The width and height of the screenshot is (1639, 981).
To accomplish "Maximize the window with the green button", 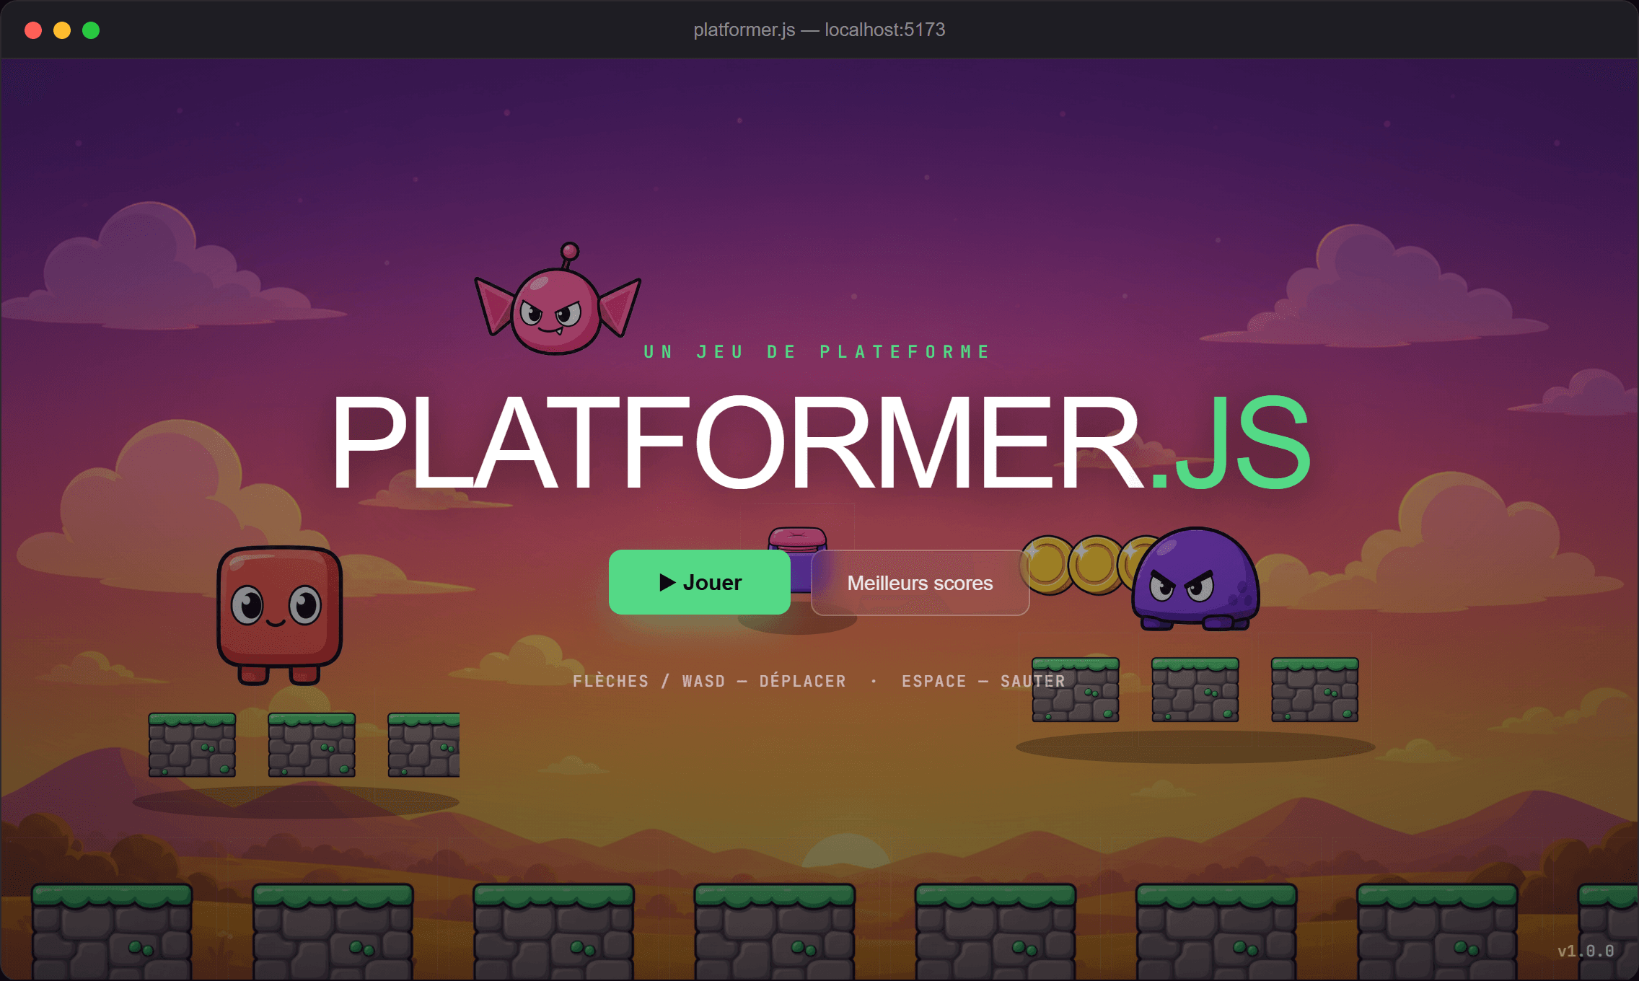I will (91, 30).
